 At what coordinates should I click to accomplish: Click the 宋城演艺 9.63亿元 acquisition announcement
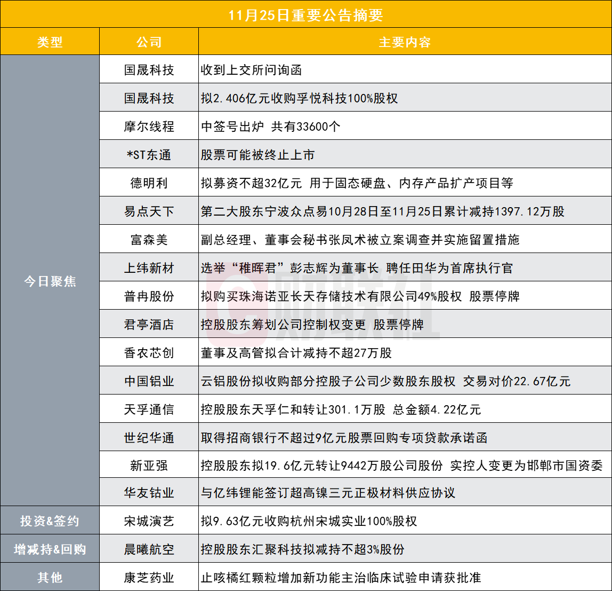click(309, 521)
